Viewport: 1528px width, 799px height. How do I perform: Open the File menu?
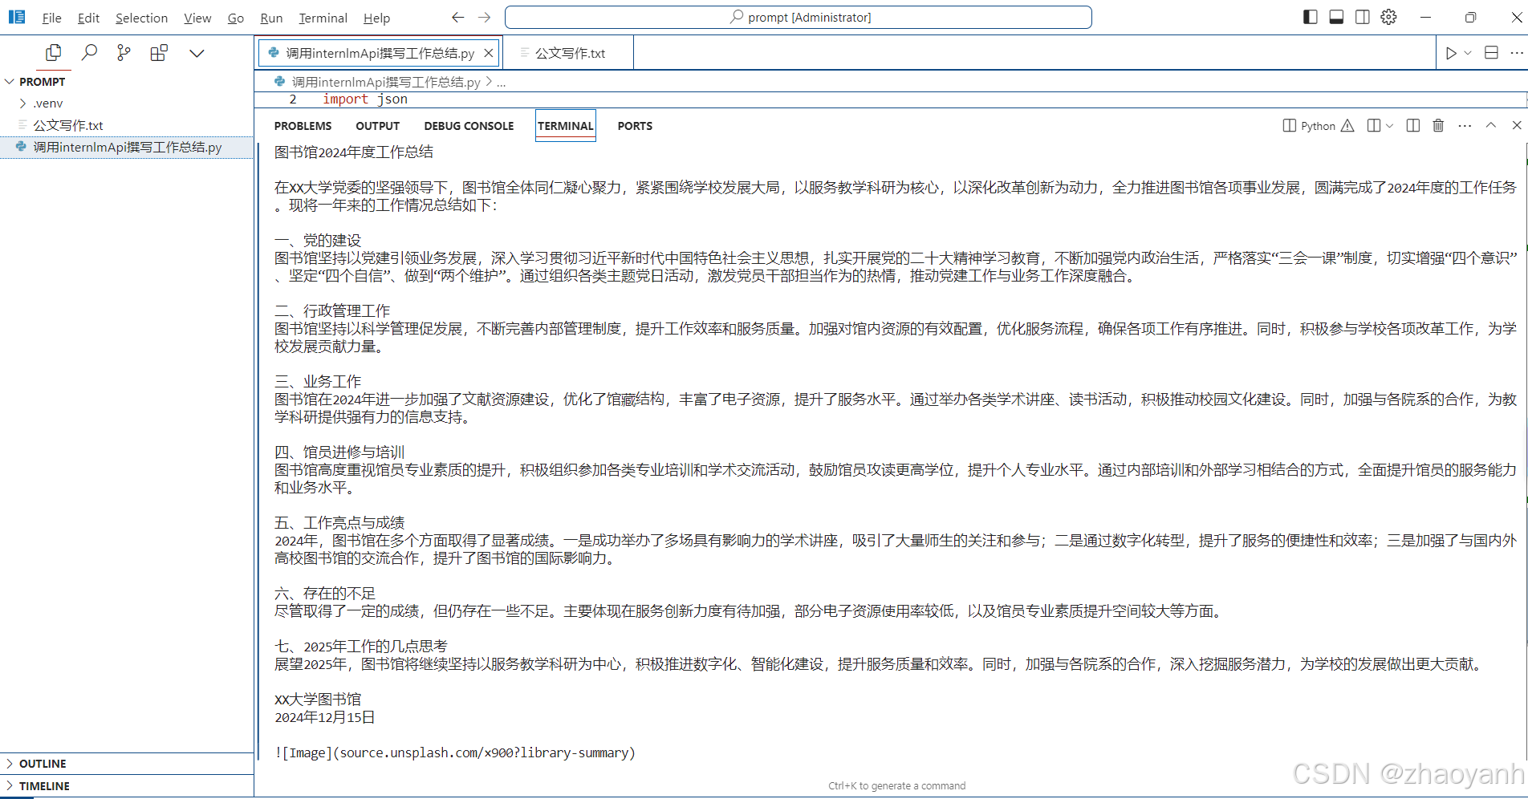(x=51, y=18)
